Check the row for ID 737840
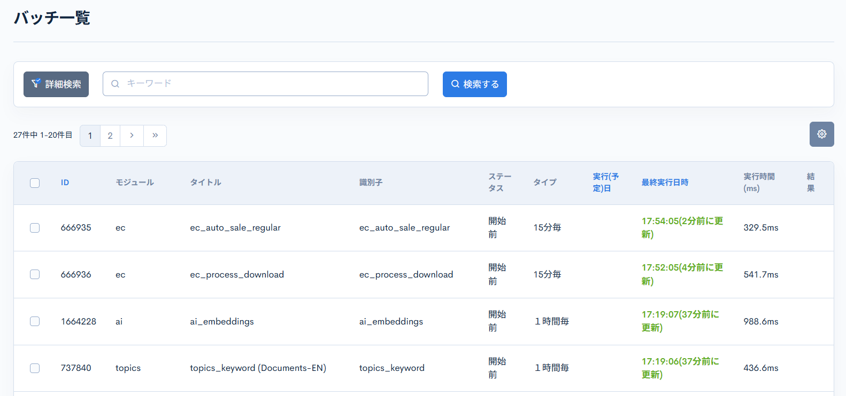846x396 pixels. point(35,368)
